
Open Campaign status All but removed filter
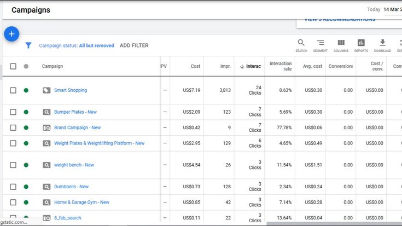click(77, 46)
